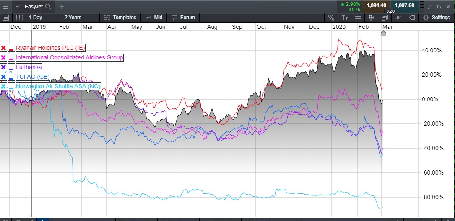Click the 2.98% price change indicator

point(351,4)
